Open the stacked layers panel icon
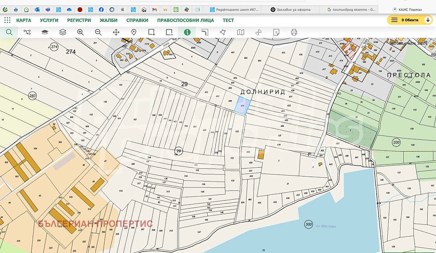This screenshot has height=253, width=436. [x=62, y=32]
